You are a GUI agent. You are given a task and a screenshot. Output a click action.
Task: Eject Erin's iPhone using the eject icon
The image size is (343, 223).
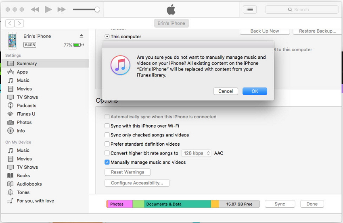click(x=82, y=36)
